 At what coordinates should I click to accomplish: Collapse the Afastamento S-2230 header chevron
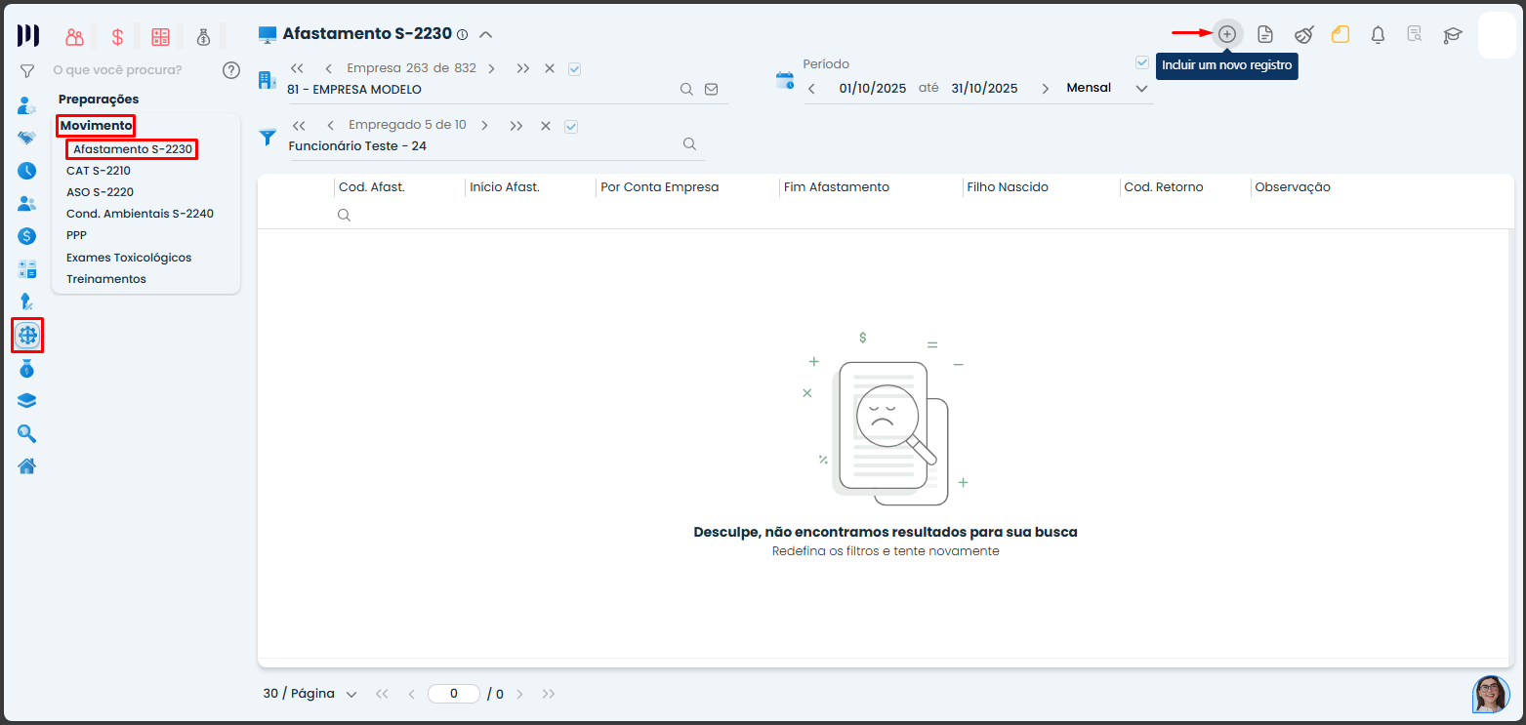pyautogui.click(x=485, y=34)
